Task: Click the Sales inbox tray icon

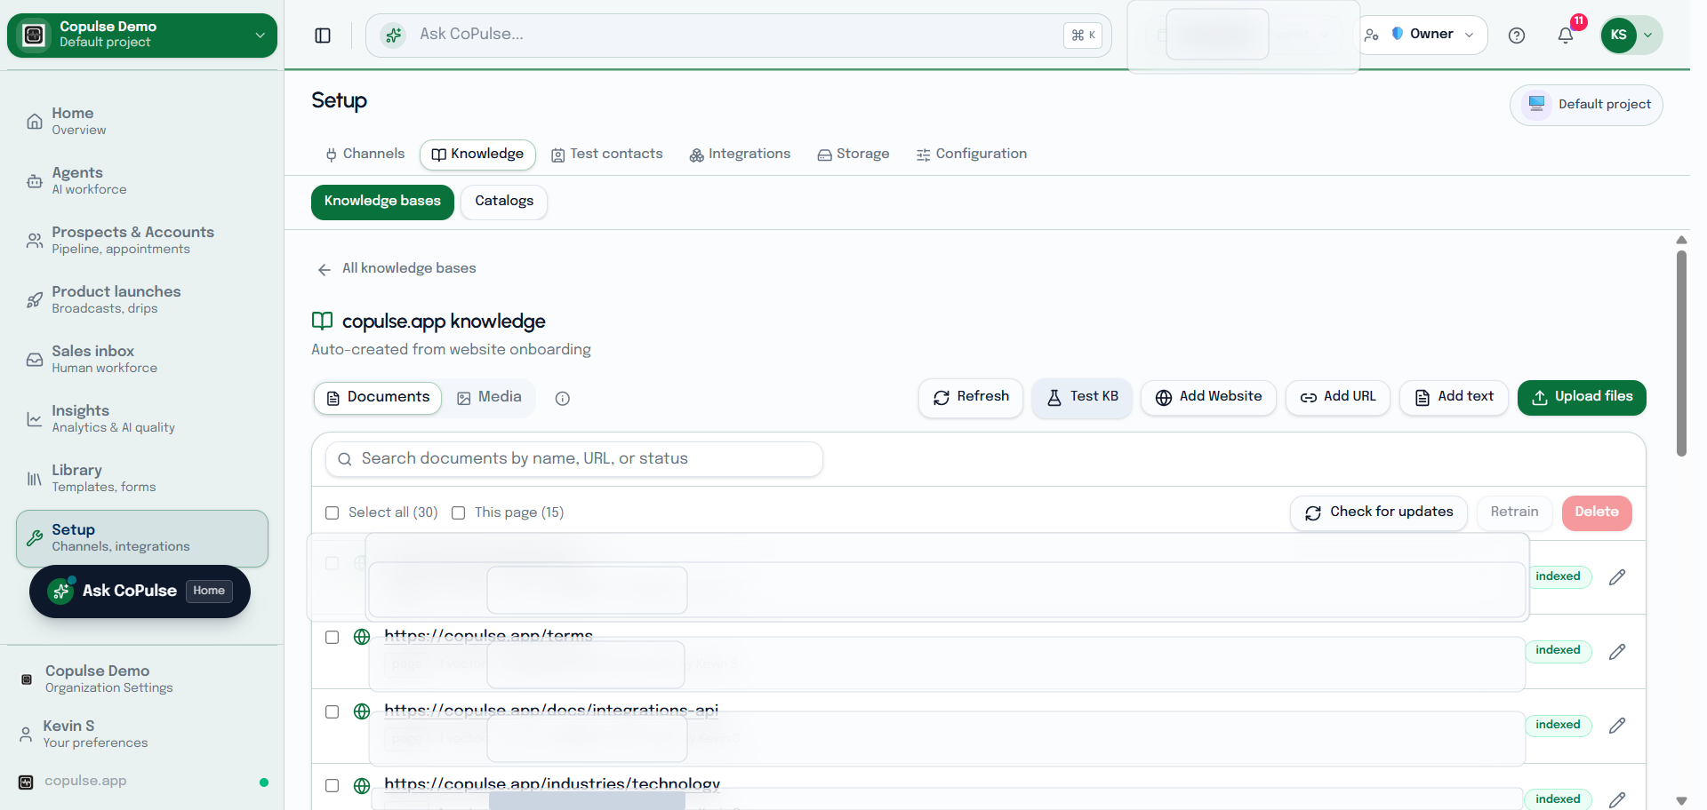Action: click(34, 360)
